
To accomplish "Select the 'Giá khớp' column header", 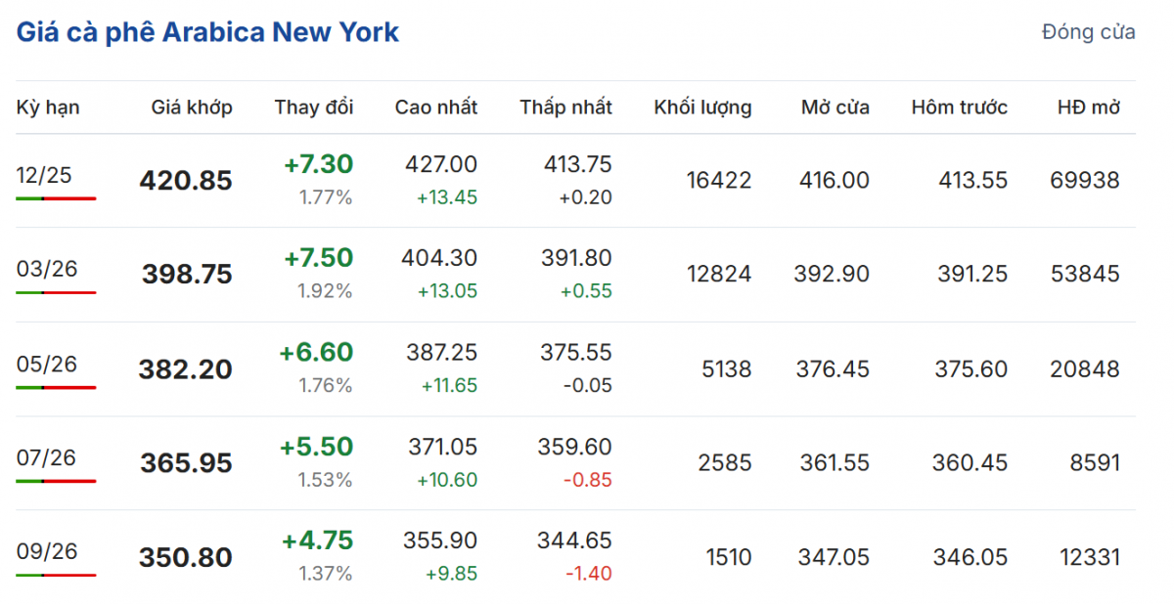I will [192, 108].
